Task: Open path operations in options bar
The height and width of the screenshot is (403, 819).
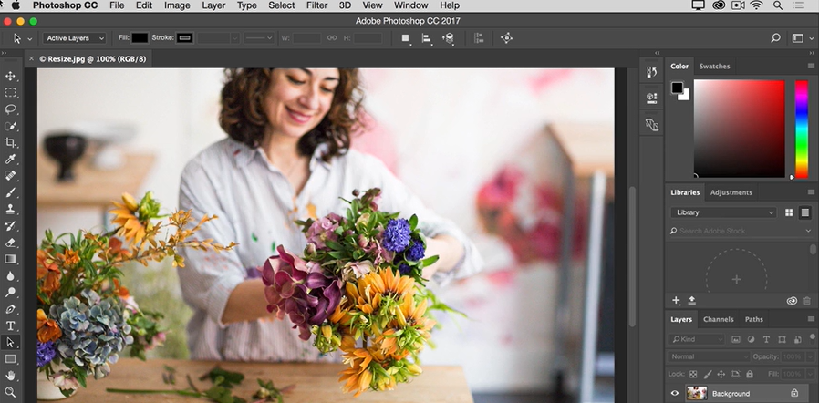Action: (x=405, y=38)
